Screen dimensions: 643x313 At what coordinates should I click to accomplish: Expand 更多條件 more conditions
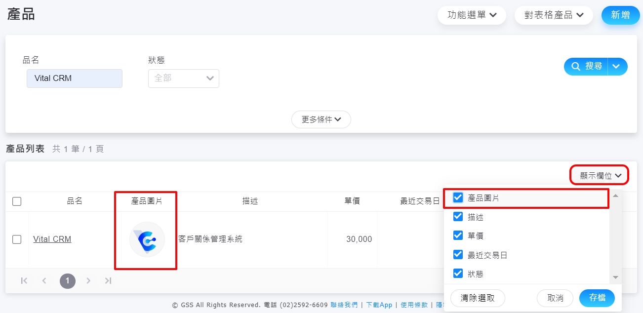click(321, 119)
